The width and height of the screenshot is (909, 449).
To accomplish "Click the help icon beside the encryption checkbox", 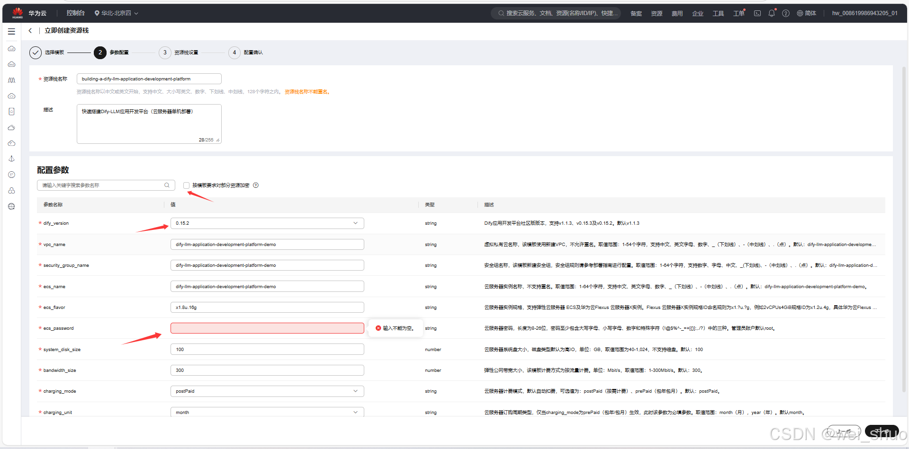I will pyautogui.click(x=256, y=185).
